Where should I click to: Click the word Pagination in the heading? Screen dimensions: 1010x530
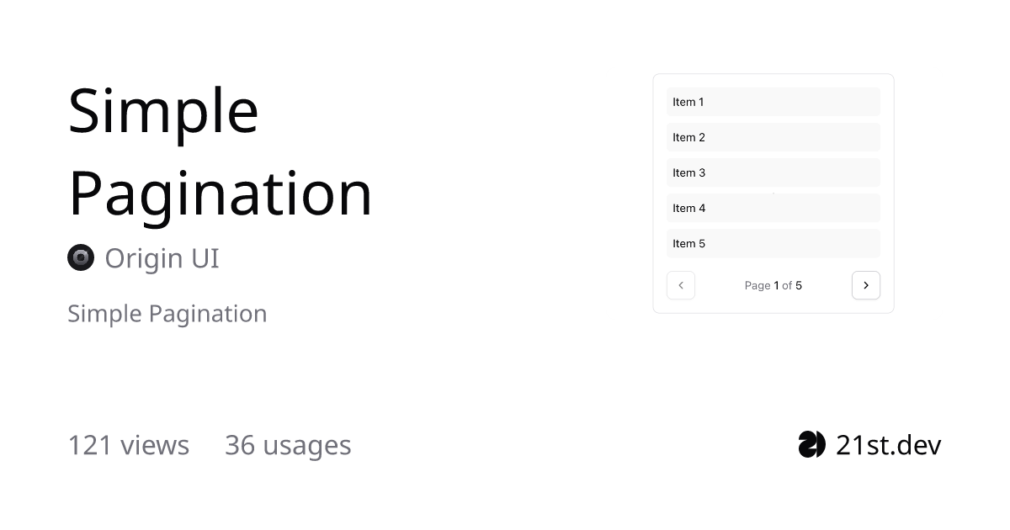point(220,193)
